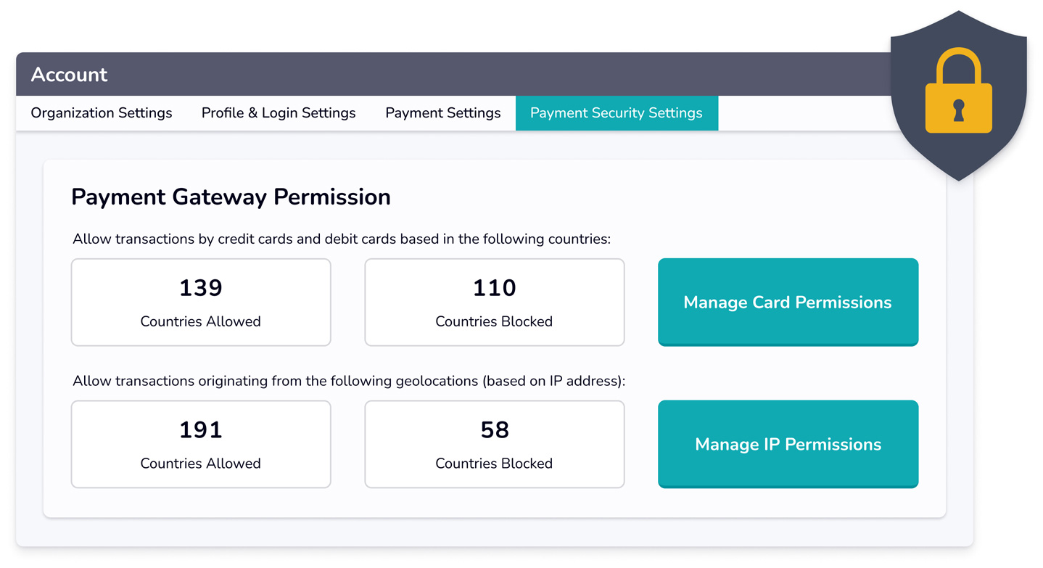This screenshot has height=568, width=1043.
Task: Select the 139 Countries Allowed card box
Action: coord(201,302)
